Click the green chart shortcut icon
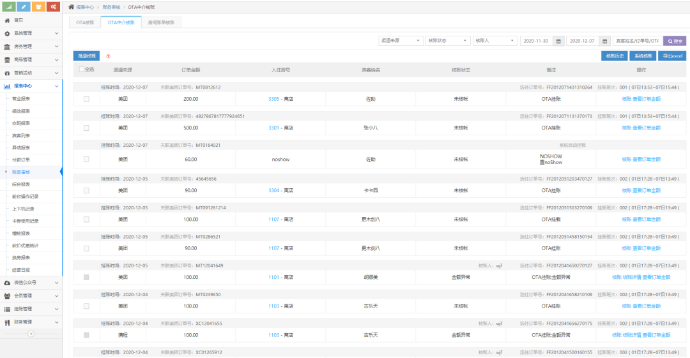 [9, 6]
